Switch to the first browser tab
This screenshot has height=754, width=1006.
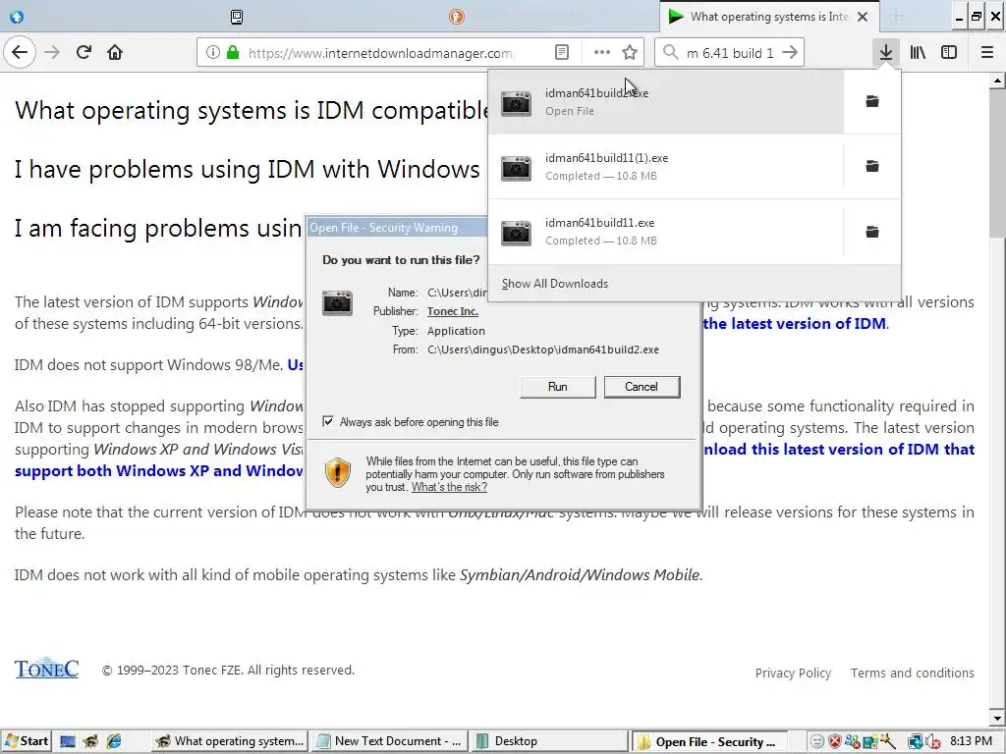click(x=17, y=17)
